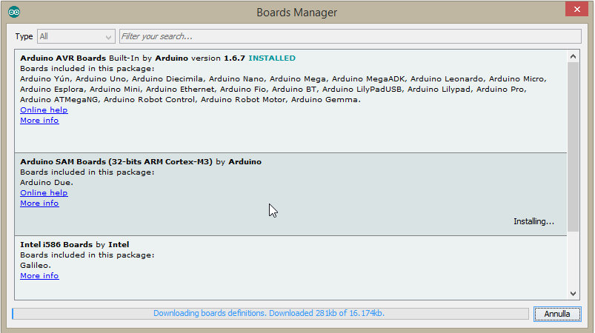Open Online help for Arduino AVR Boards

click(44, 110)
